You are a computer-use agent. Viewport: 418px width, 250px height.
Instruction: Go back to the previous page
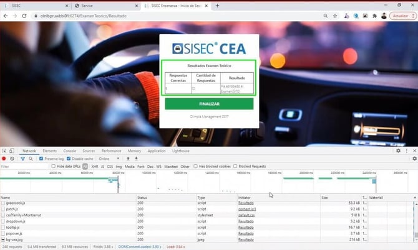[x=6, y=16]
